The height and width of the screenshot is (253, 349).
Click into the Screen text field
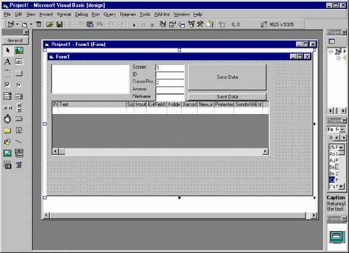[x=170, y=68]
